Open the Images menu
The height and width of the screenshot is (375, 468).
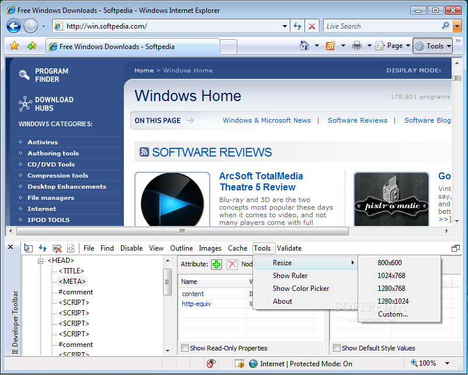210,248
